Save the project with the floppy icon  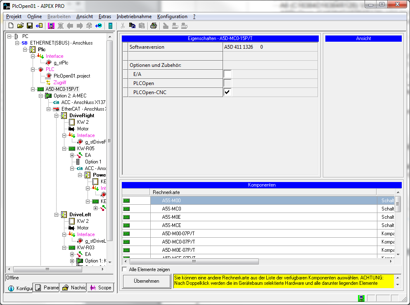30,26
